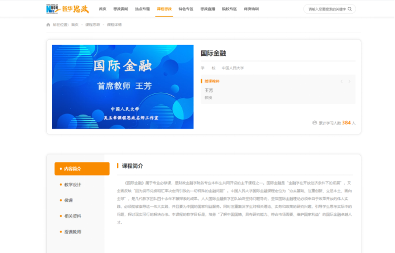
Task: Select the 课程思政 navigation tab
Action: [164, 9]
